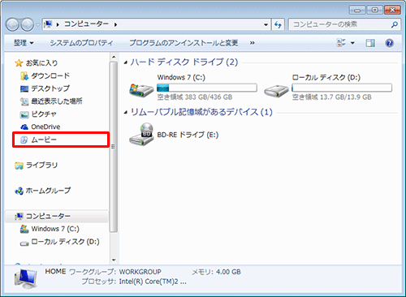
Task: Collapse リムーバブル記憶域があるデバイス (1) group
Action: point(126,112)
